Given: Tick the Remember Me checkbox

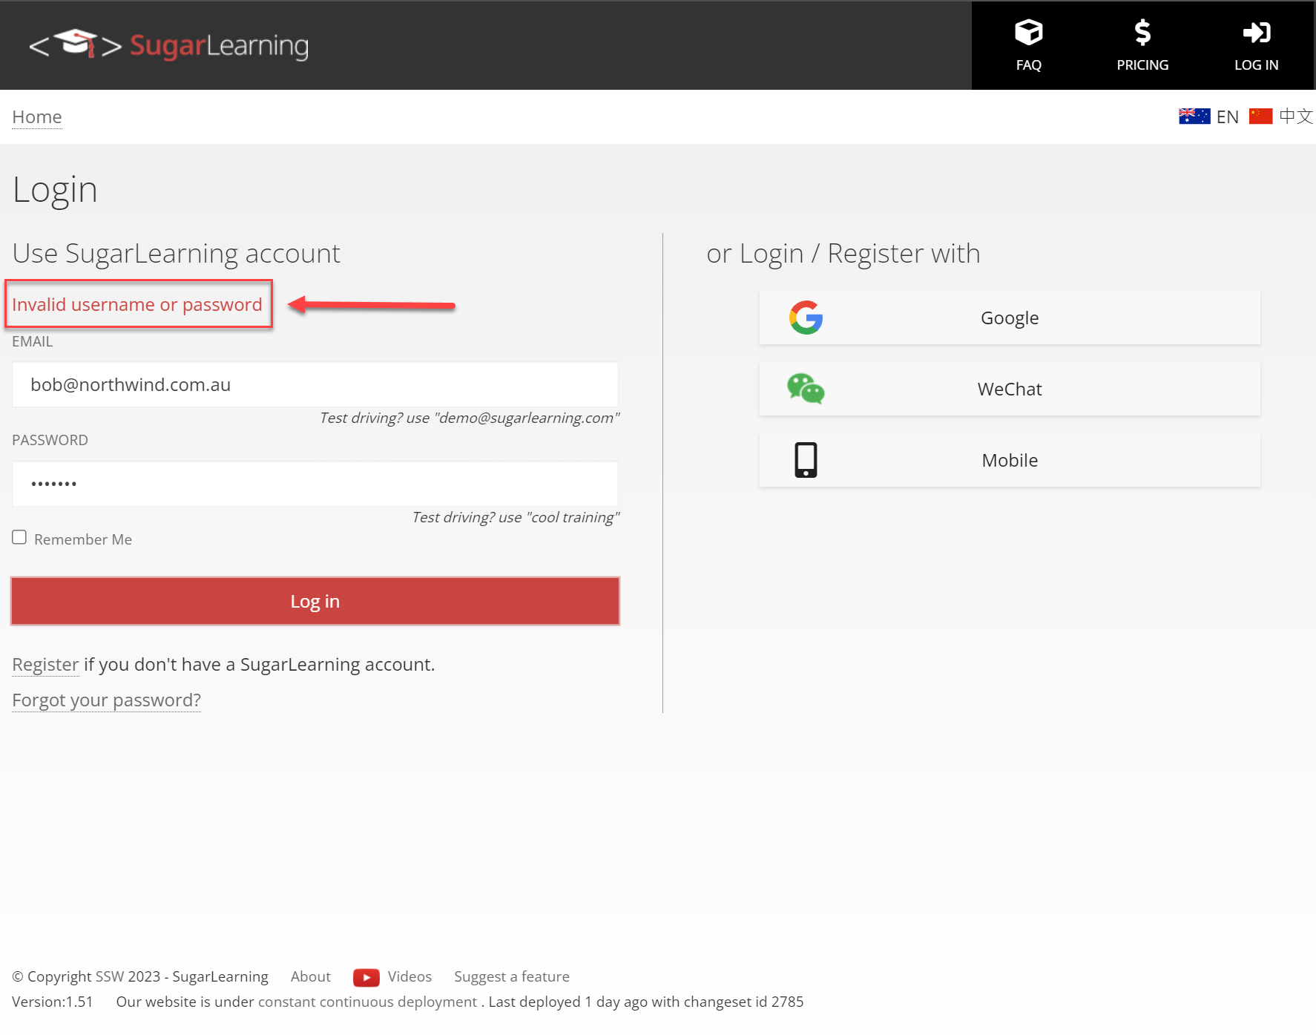Looking at the screenshot, I should [x=19, y=538].
